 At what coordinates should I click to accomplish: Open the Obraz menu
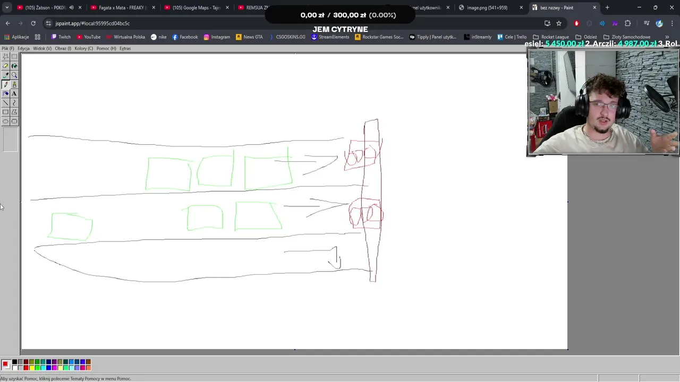pyautogui.click(x=63, y=48)
